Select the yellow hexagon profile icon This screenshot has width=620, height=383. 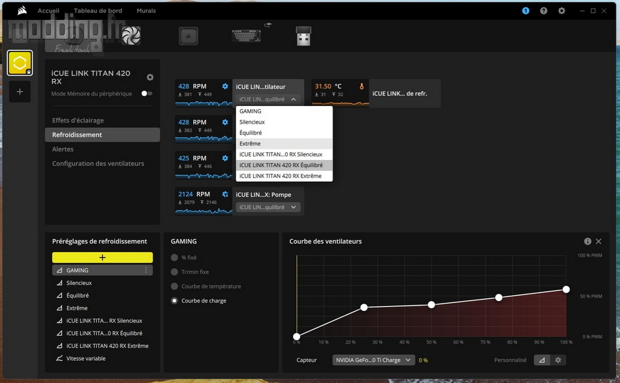20,62
